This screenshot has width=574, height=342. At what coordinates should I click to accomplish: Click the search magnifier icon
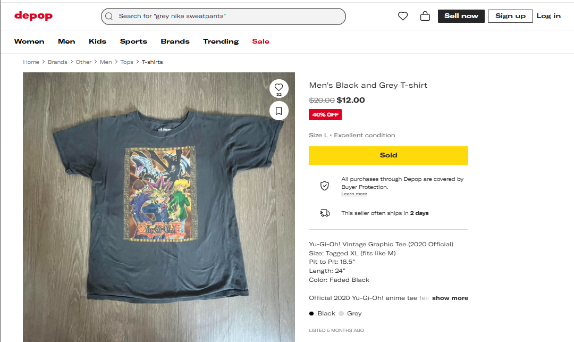[109, 16]
